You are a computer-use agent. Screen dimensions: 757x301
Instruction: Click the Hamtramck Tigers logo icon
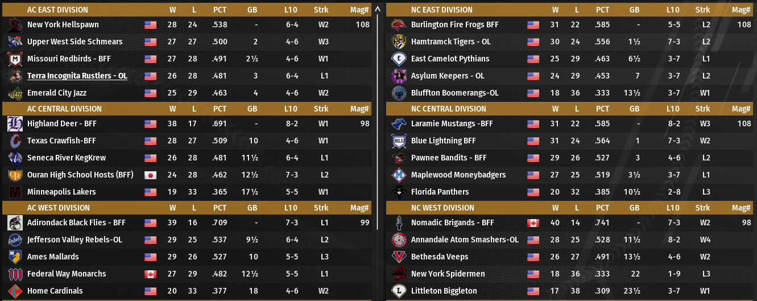[x=398, y=42]
